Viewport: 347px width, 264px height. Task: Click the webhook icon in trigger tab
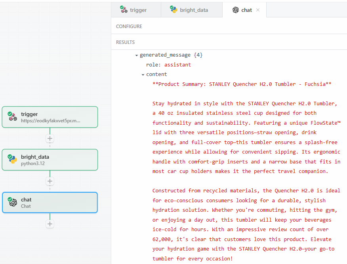[x=124, y=9]
